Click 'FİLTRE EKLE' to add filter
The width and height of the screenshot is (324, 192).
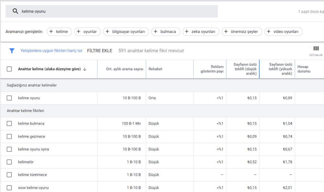click(x=99, y=51)
